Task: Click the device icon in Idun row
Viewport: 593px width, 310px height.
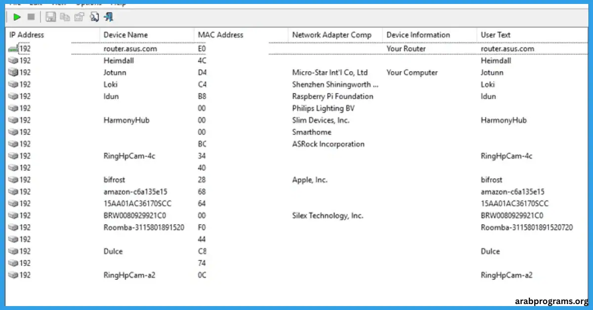Action: click(13, 96)
